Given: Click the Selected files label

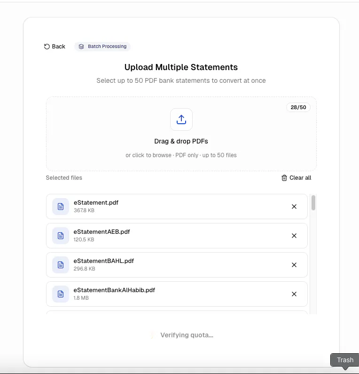Looking at the screenshot, I should click(x=64, y=178).
